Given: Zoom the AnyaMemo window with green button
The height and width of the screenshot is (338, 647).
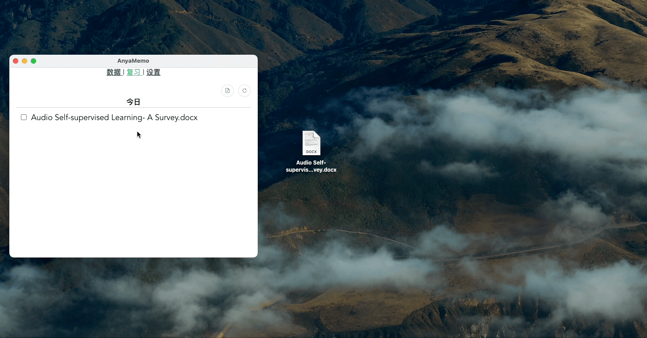Looking at the screenshot, I should coord(33,61).
